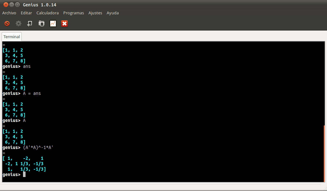Launch the Plot graph tool

coord(53,24)
